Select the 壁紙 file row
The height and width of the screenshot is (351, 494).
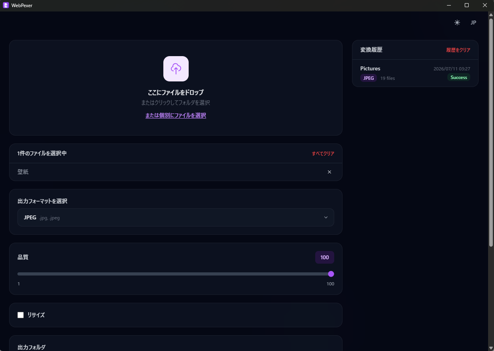pyautogui.click(x=176, y=172)
